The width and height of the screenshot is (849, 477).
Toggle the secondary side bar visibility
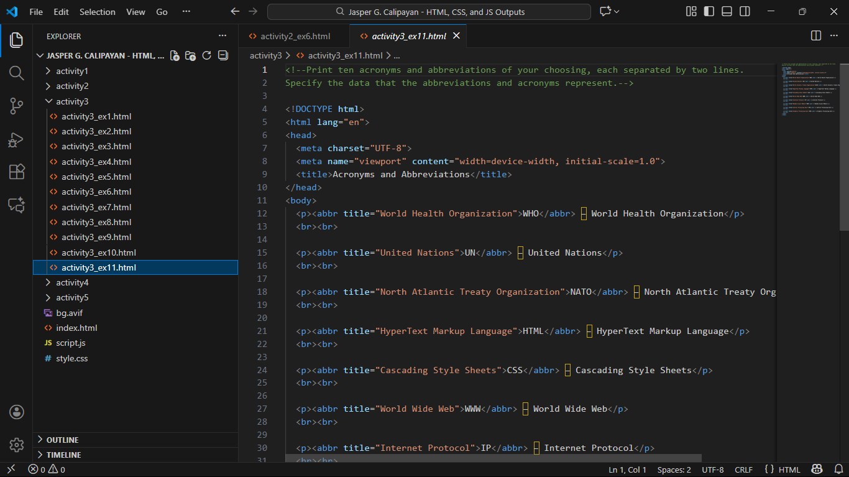745,12
